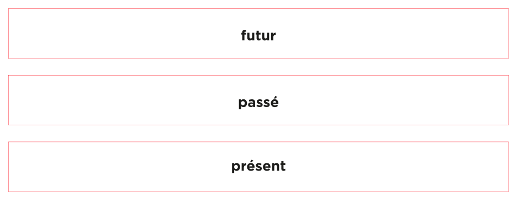Choose the option starting with "pré"
518x202 pixels.
pos(258,167)
